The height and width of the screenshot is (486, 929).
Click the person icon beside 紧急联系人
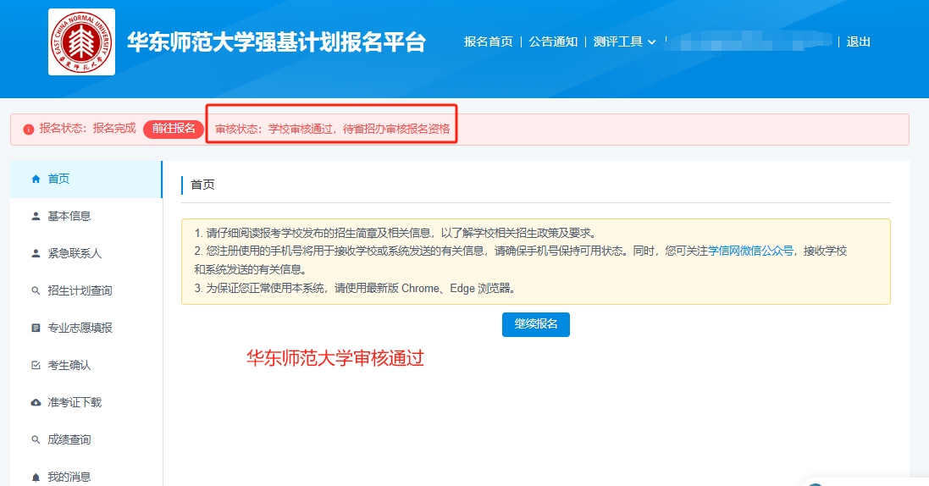coord(36,254)
